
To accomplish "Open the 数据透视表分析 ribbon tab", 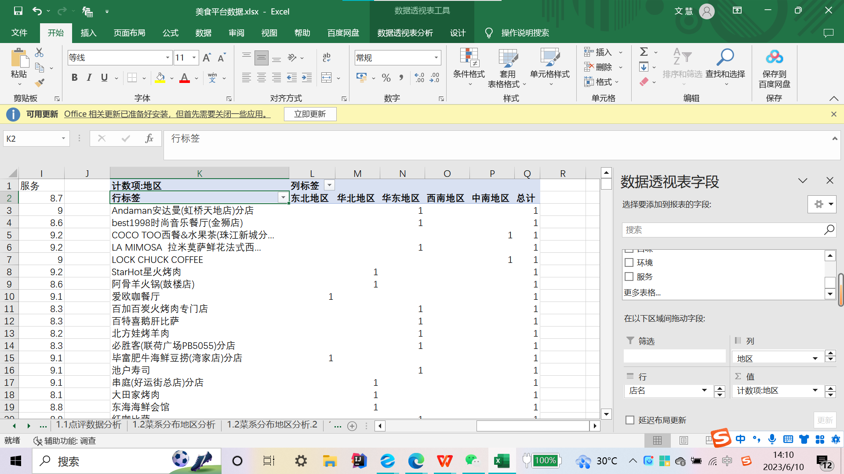I will pyautogui.click(x=405, y=33).
